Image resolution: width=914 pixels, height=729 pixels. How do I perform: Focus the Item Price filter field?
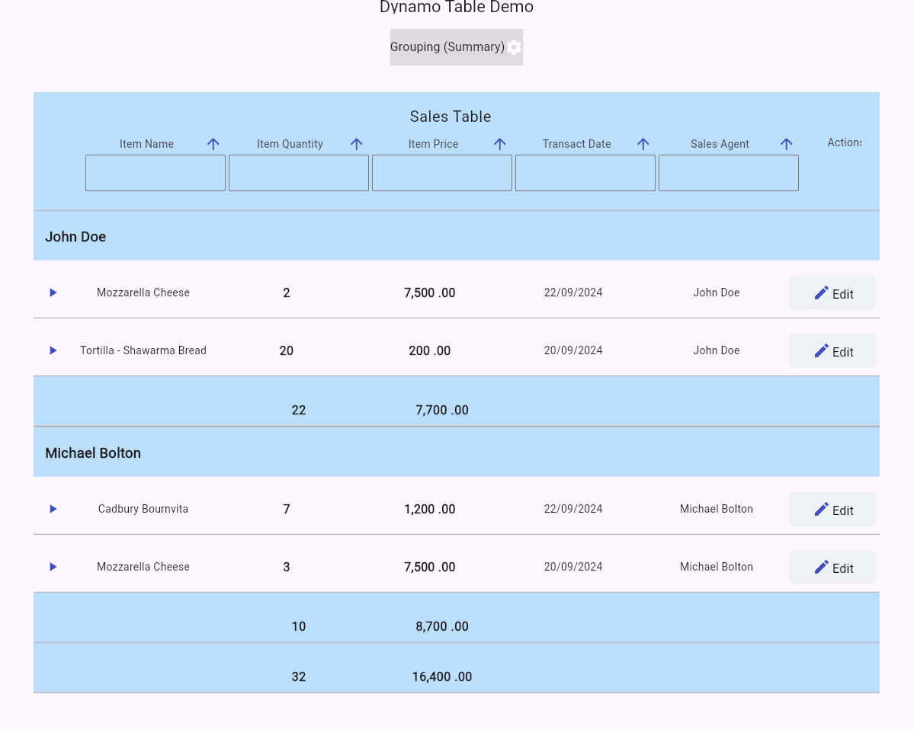click(x=442, y=173)
